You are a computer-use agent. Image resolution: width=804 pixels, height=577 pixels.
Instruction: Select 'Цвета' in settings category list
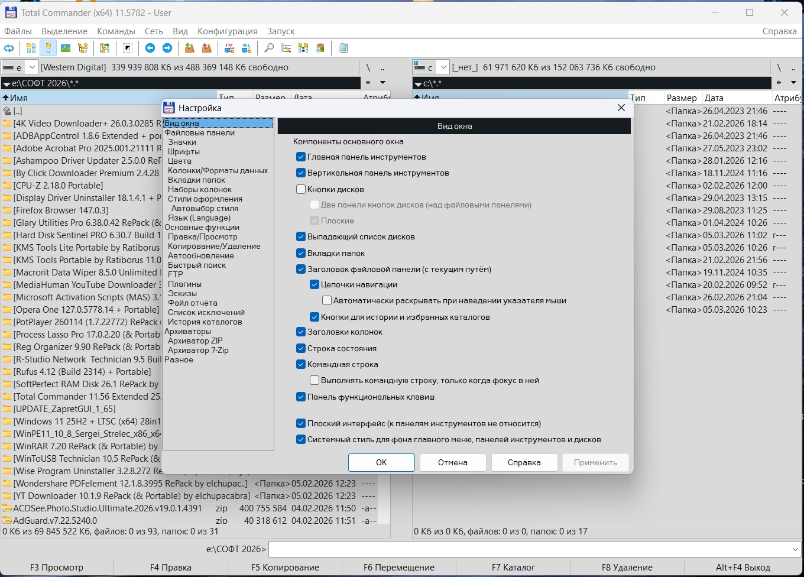pos(180,161)
